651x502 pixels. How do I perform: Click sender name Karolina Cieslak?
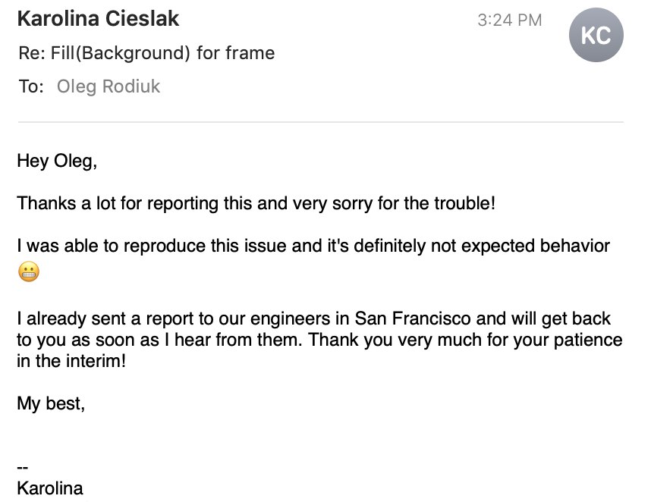point(98,19)
